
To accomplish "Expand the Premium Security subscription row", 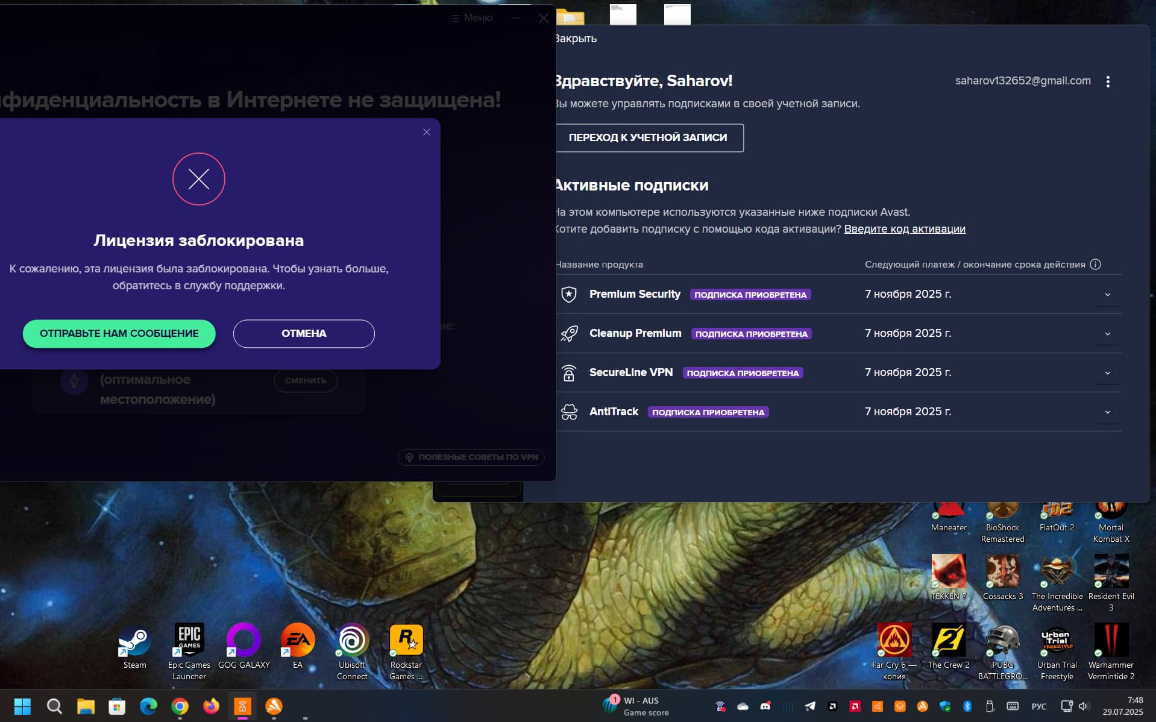I will [1107, 295].
